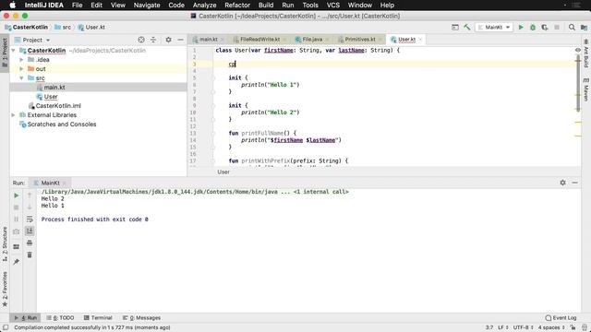
Task: Open Search Everywhere magnifier icon
Action: (x=572, y=27)
